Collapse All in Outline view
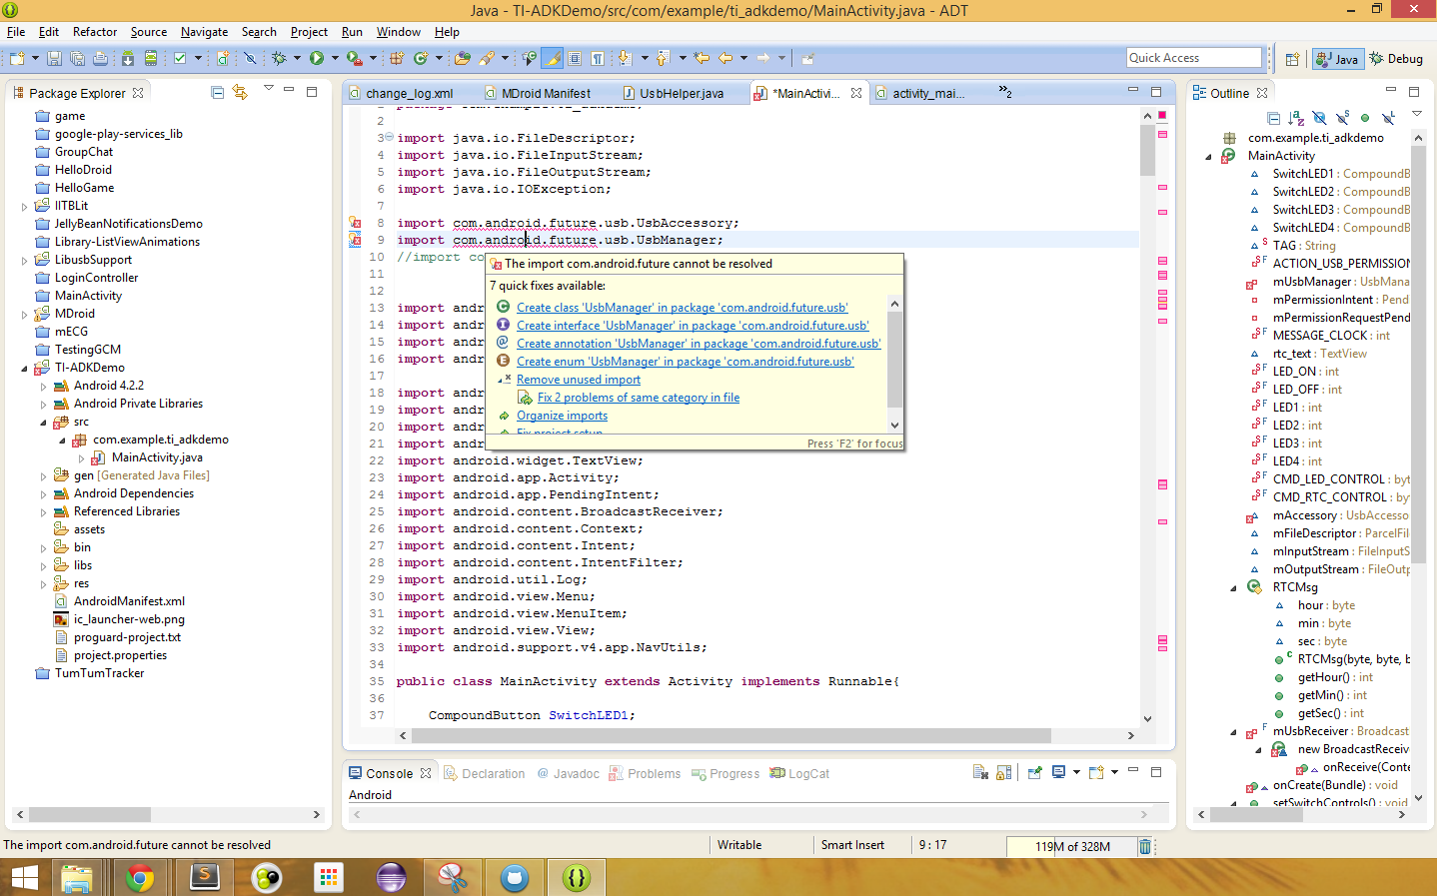The image size is (1437, 896). pyautogui.click(x=1273, y=118)
